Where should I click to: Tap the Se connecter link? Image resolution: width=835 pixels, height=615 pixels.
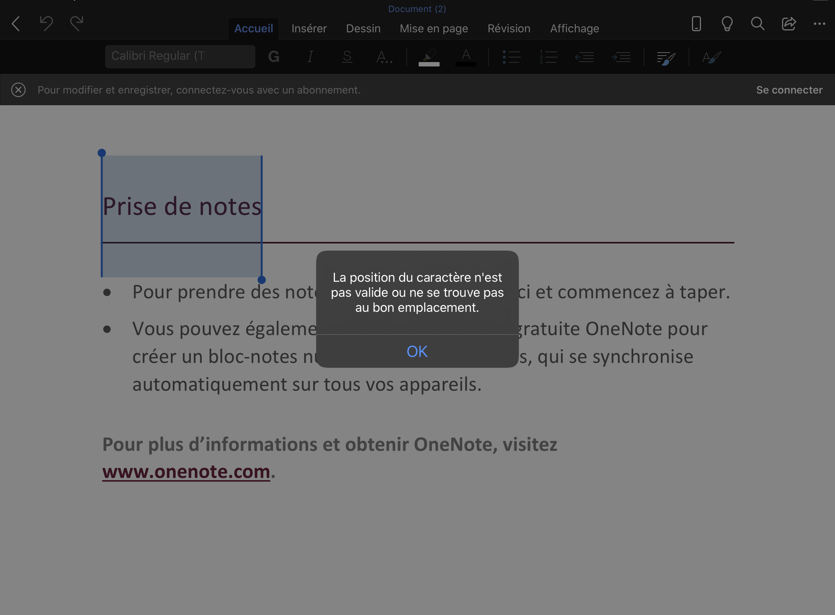[x=789, y=90]
